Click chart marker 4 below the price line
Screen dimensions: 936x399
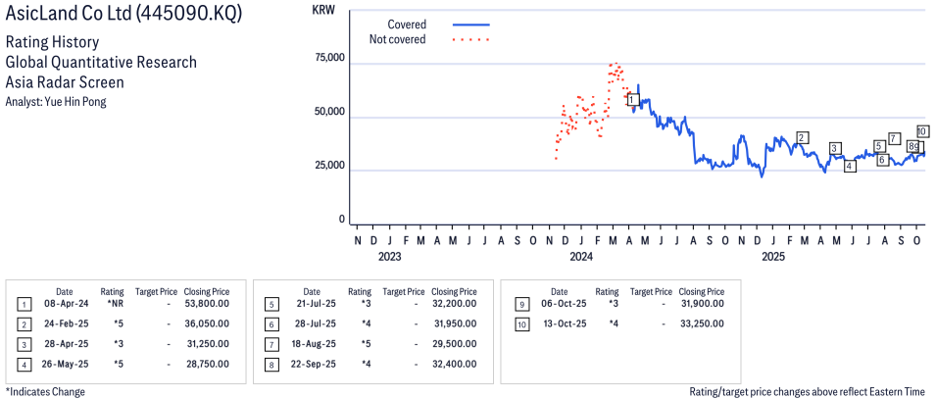[x=850, y=166]
